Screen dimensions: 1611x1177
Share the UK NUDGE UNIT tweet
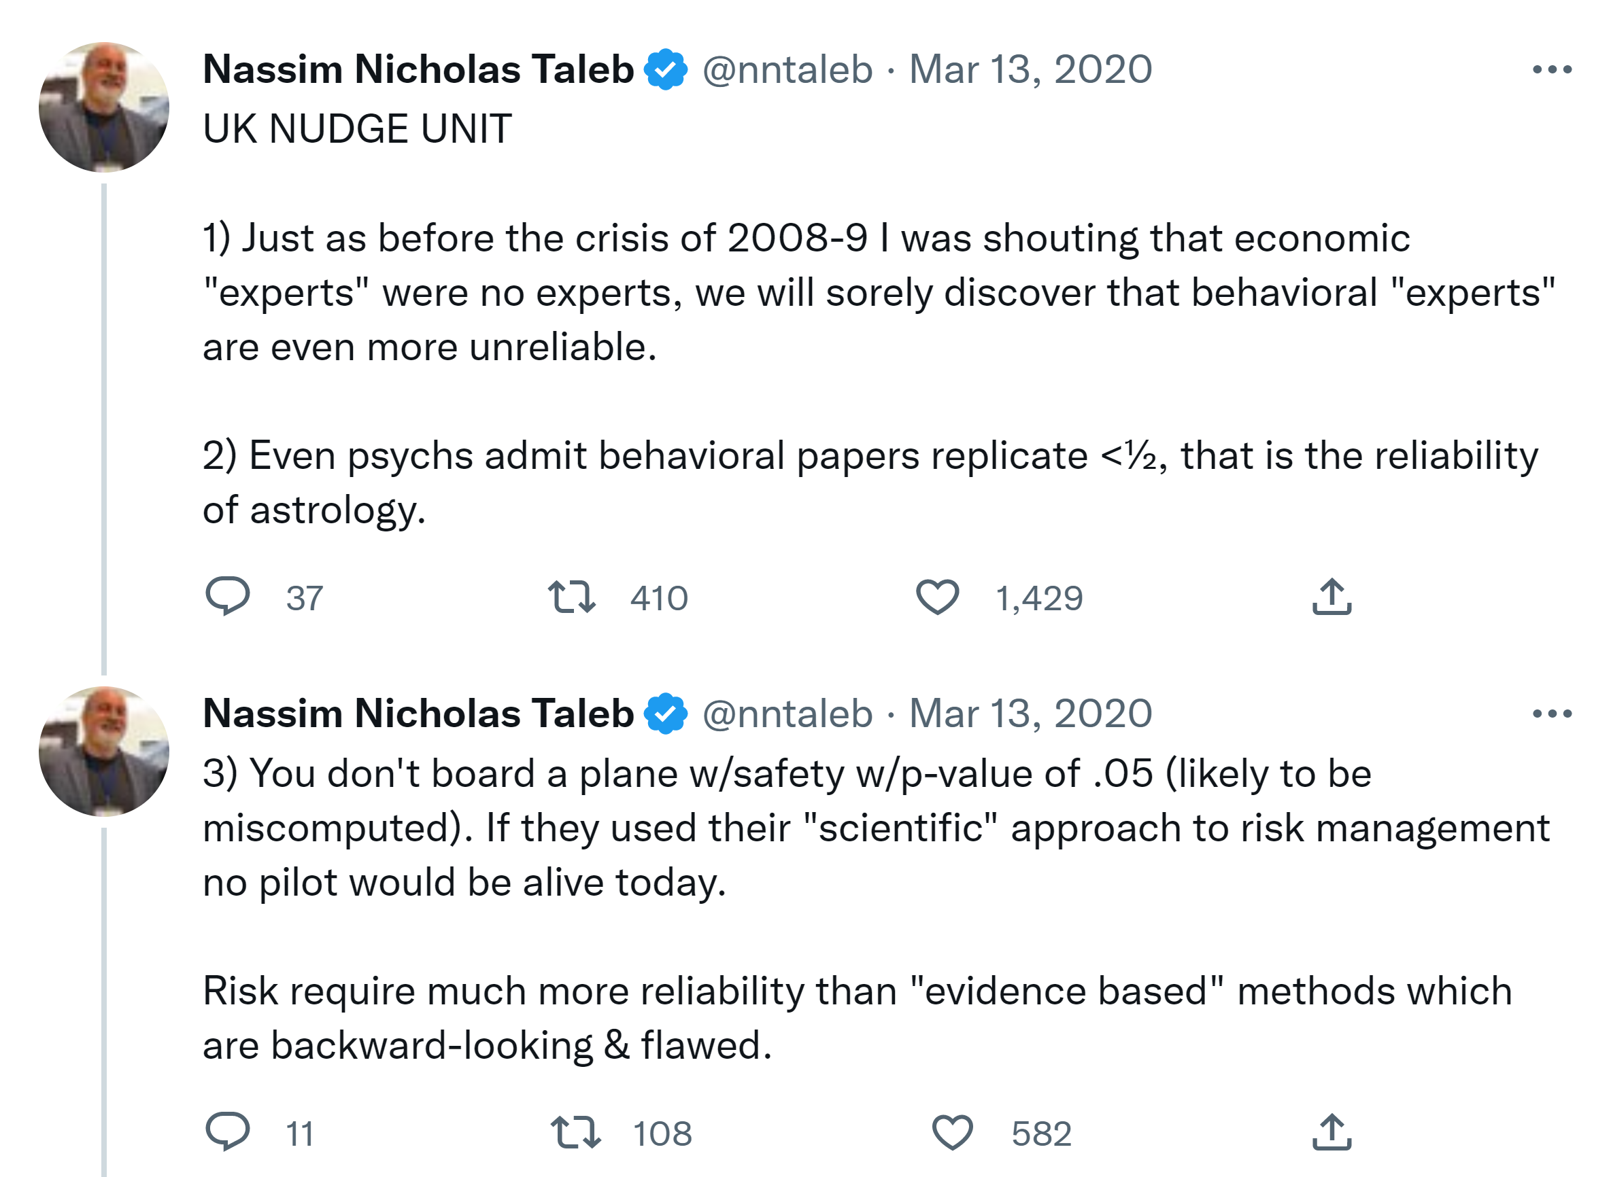(x=1332, y=597)
